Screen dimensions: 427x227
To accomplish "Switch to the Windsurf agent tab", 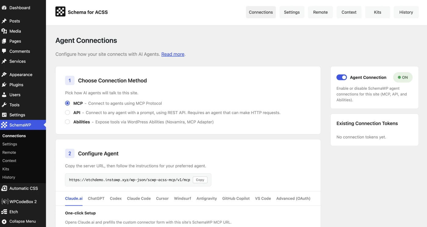I will point(183,198).
